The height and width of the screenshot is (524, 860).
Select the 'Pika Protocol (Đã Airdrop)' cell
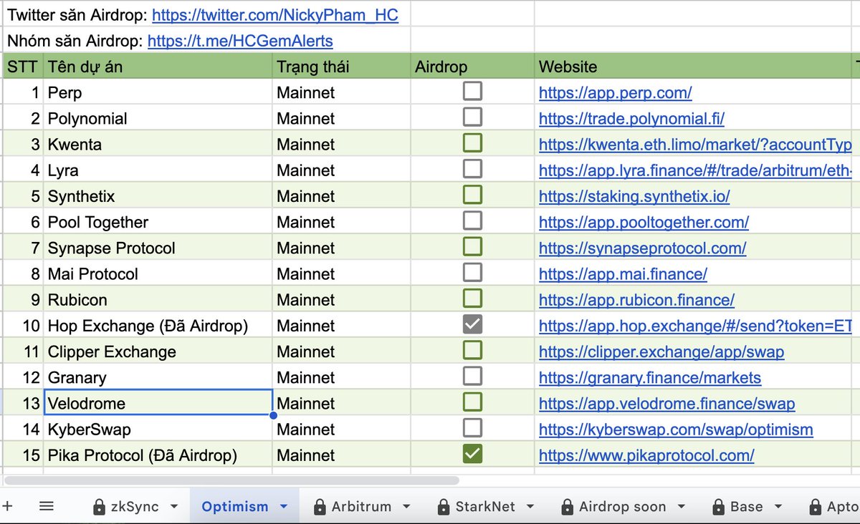158,455
